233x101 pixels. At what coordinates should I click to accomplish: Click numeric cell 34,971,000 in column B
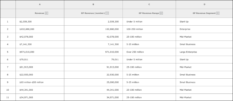(93, 98)
